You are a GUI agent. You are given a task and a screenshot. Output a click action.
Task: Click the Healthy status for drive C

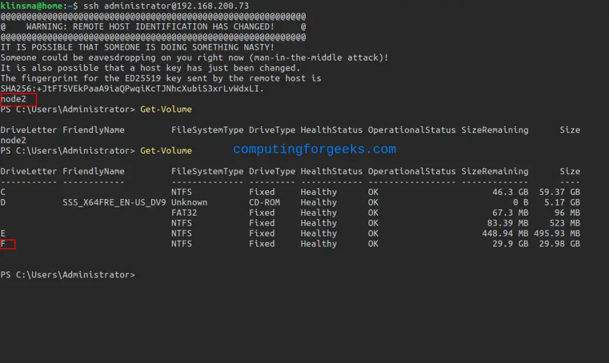(x=319, y=192)
